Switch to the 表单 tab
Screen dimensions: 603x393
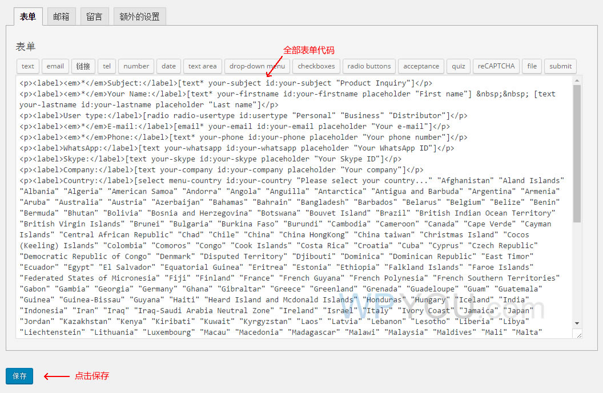28,17
